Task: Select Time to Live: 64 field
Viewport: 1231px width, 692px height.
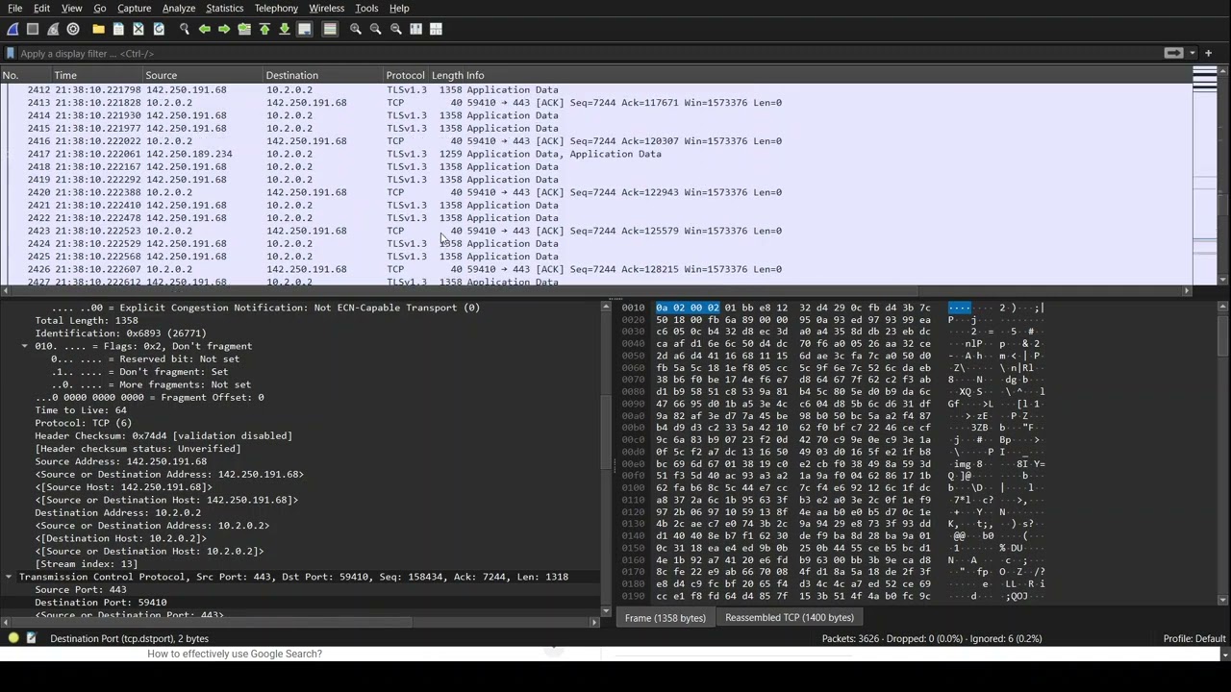Action: 81,410
